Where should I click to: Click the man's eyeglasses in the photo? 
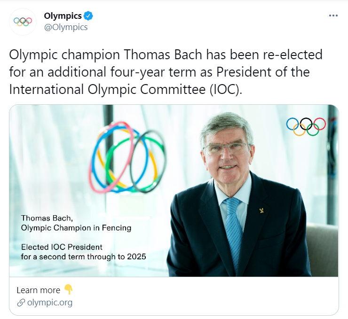click(x=227, y=148)
